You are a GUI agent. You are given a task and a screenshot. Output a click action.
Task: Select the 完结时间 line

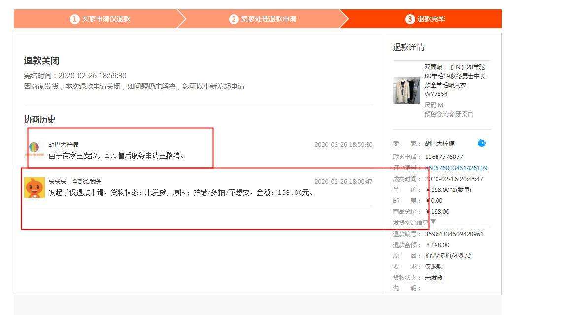pyautogui.click(x=75, y=76)
